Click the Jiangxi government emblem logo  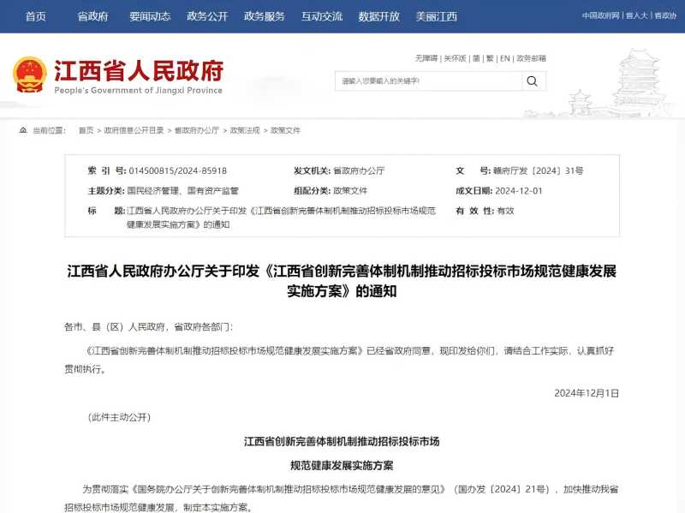pos(30,75)
